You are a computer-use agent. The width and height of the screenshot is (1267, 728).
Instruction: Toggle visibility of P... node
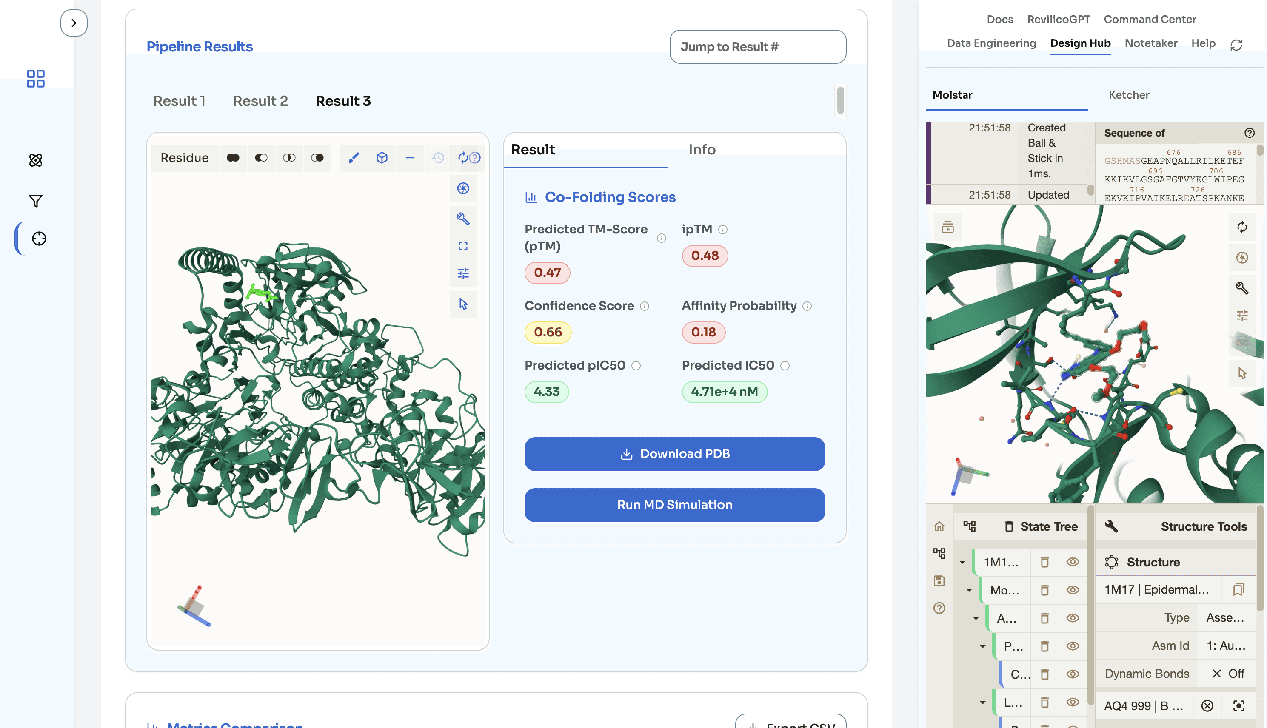click(x=1073, y=646)
